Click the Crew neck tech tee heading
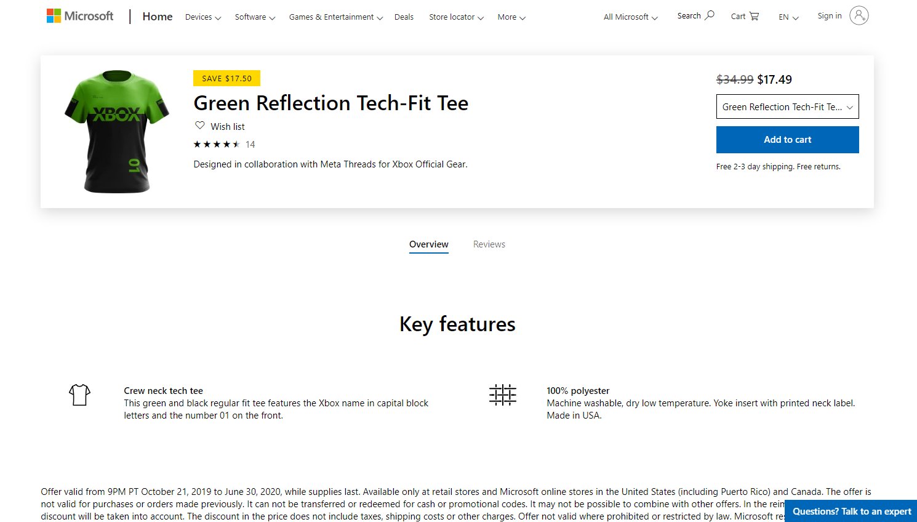Viewport: 917px width, 522px height. (163, 391)
